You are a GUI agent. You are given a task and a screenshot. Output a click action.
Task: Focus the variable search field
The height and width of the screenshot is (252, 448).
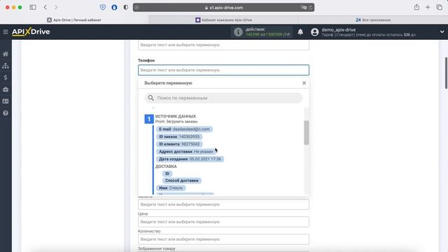point(223,98)
